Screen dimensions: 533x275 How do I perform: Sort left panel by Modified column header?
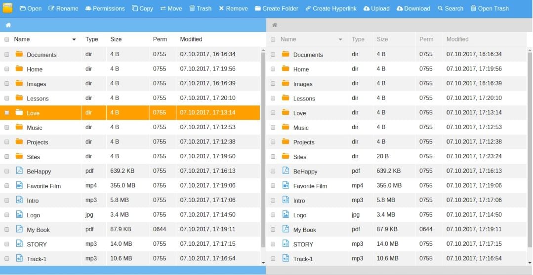(191, 39)
